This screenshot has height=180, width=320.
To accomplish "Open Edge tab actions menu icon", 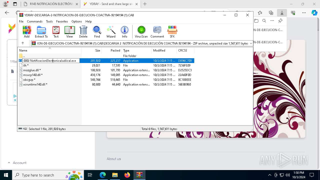I will (x=15, y=4).
